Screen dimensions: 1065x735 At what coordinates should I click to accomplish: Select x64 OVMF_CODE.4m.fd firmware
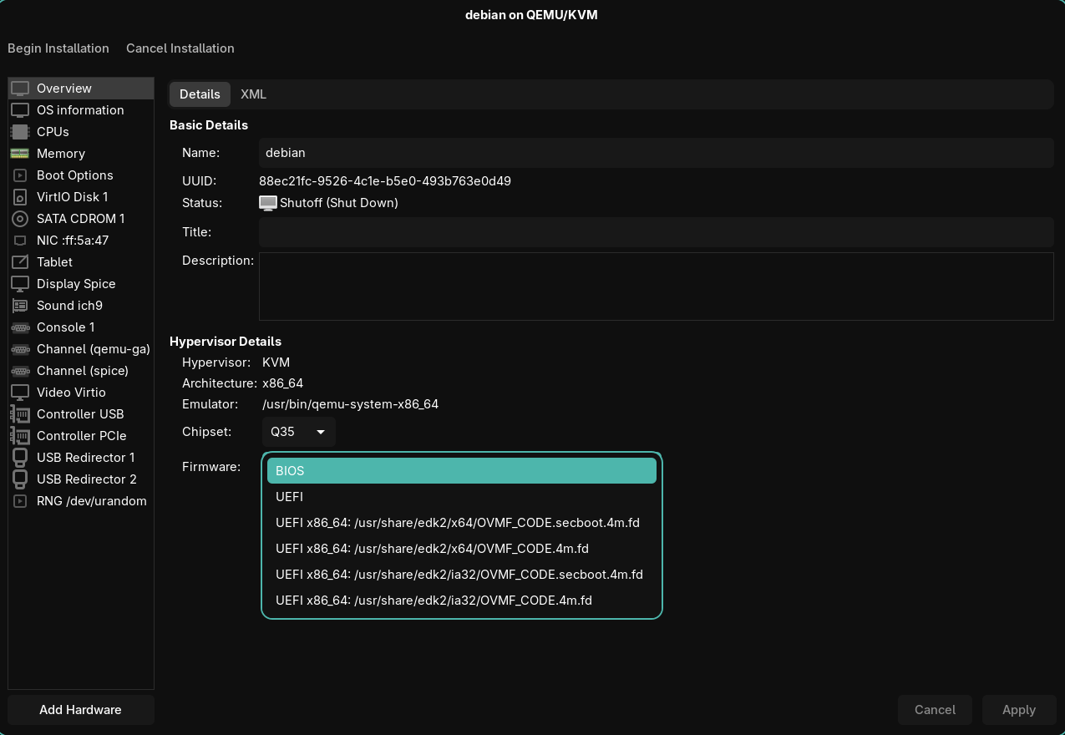click(x=462, y=549)
